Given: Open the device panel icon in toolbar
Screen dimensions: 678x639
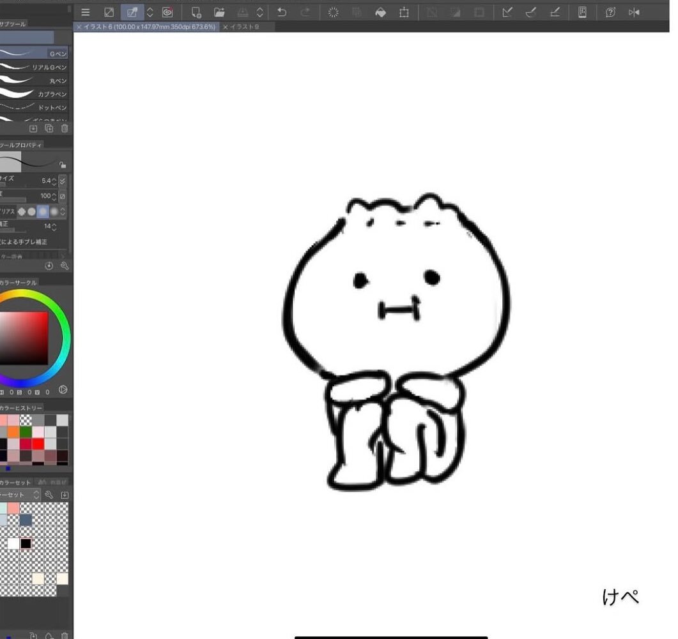Looking at the screenshot, I should point(582,13).
